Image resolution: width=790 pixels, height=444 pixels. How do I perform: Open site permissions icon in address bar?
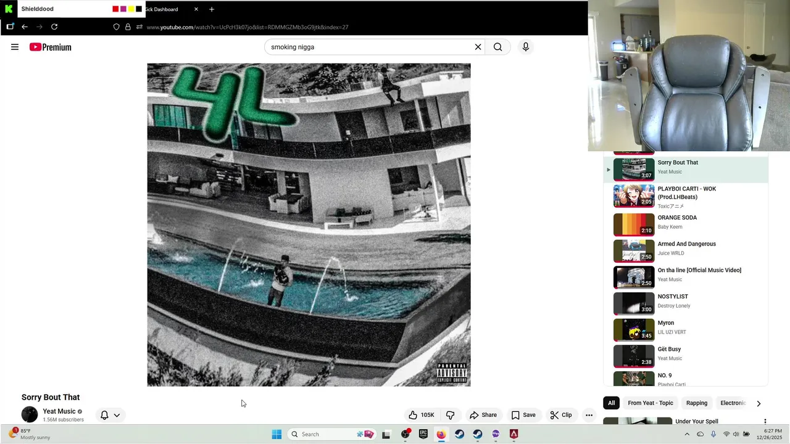(x=139, y=27)
